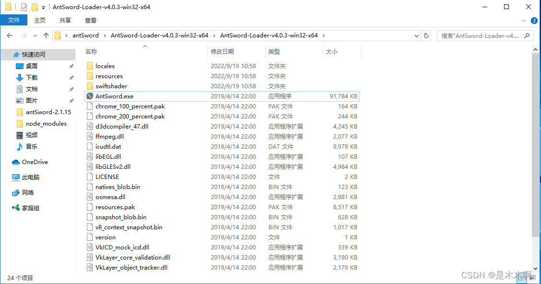Click antSword breadcrumb in address bar
The width and height of the screenshot is (541, 284).
pyautogui.click(x=85, y=35)
